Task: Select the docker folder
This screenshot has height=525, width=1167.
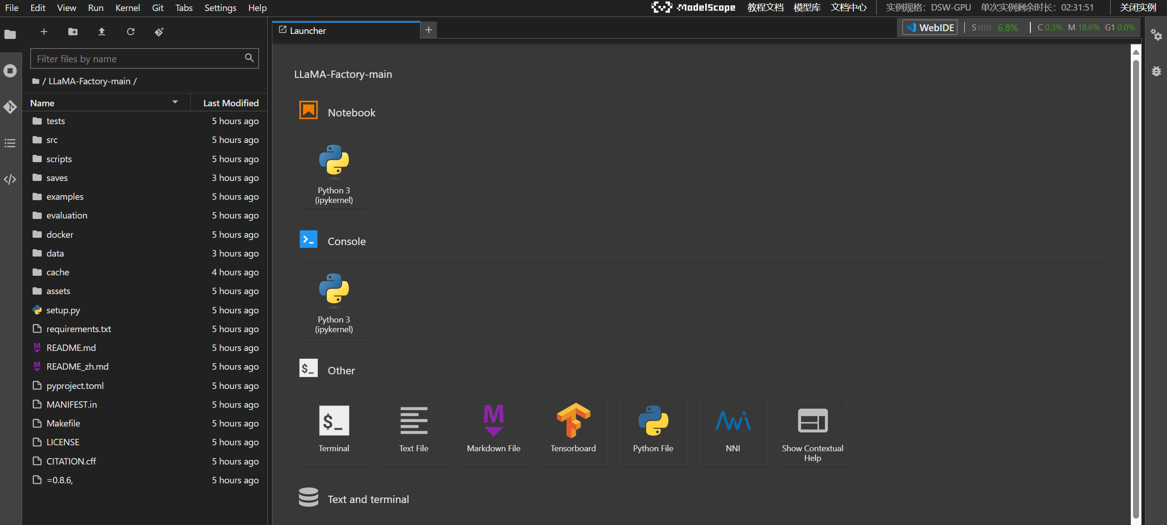Action: point(145,235)
